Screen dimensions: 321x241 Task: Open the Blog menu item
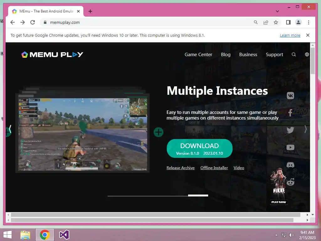tap(226, 55)
